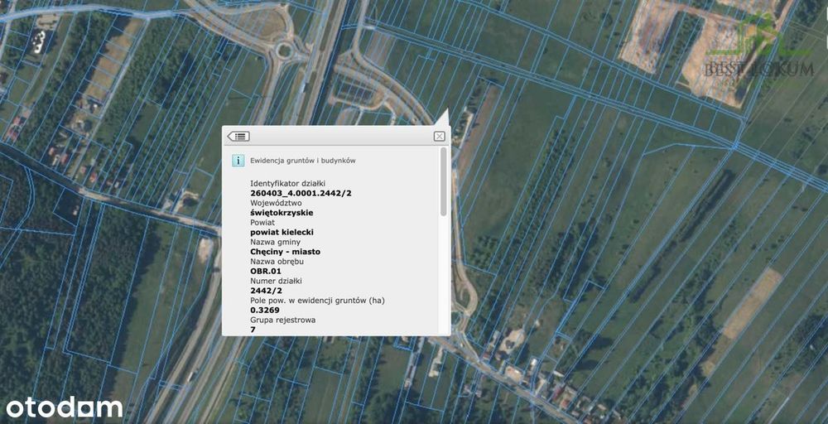Select the parcel identifier 260403_4.0001.2442/2
Image resolution: width=828 pixels, height=424 pixels.
301,193
